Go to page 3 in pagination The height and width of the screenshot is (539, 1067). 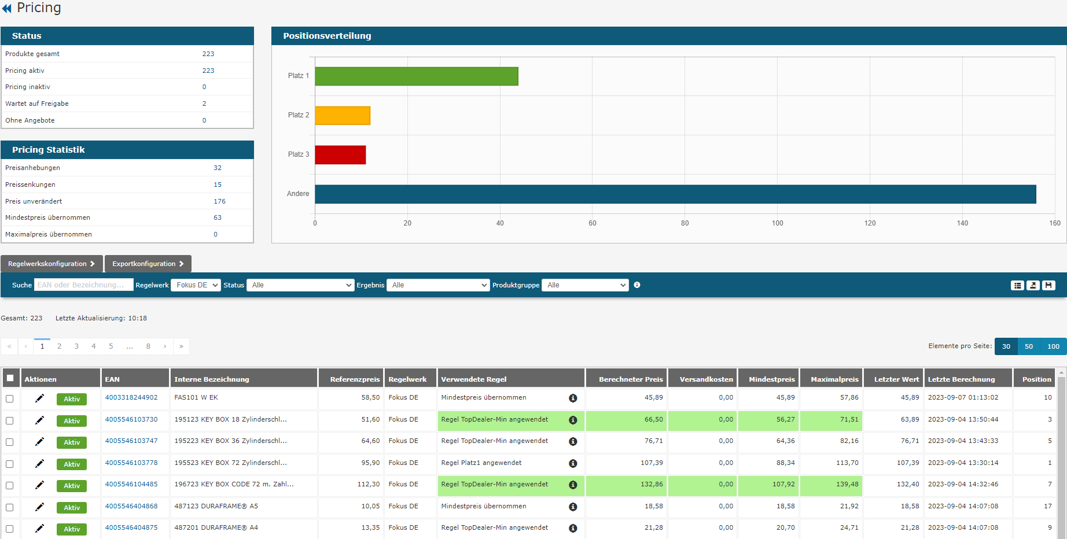coord(76,346)
